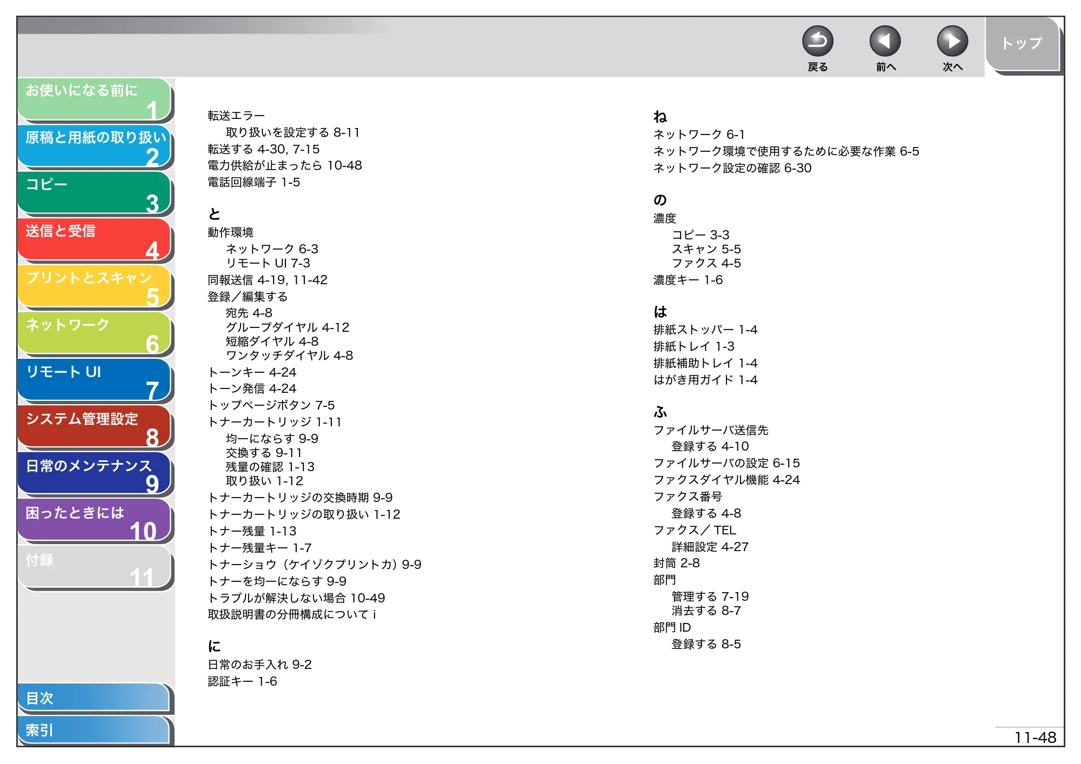Click ワンタッチダイヤル 4-8 entry
Screen dimensions: 1081x764
[x=290, y=356]
